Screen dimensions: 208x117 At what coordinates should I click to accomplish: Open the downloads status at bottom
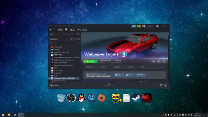coord(109,85)
